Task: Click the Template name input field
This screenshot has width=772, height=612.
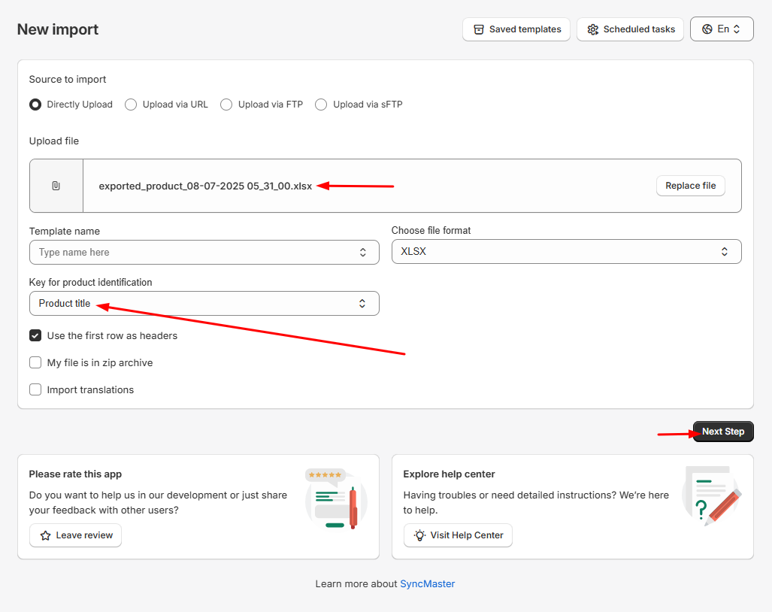Action: point(204,252)
